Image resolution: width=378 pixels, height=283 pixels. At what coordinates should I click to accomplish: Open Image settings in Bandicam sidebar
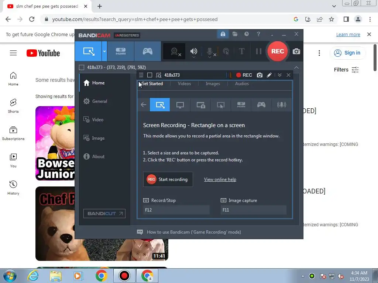point(104,138)
